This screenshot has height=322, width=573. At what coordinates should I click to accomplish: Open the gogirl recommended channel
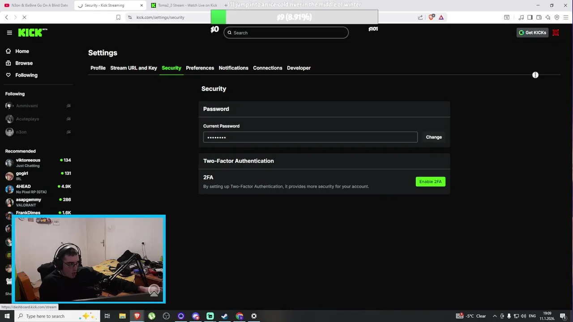coord(38,176)
